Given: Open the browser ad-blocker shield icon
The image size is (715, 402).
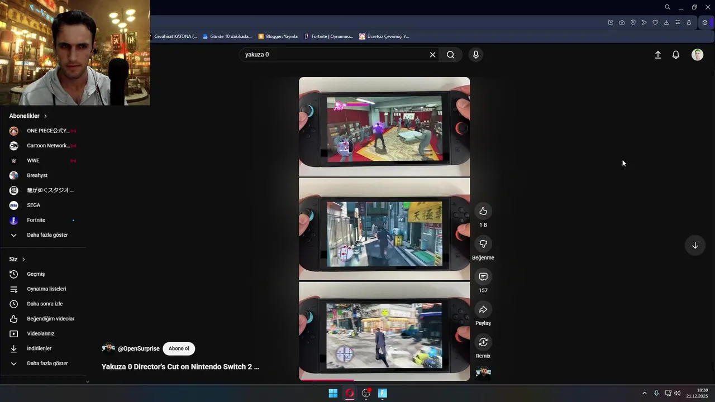Looking at the screenshot, I should [x=633, y=22].
